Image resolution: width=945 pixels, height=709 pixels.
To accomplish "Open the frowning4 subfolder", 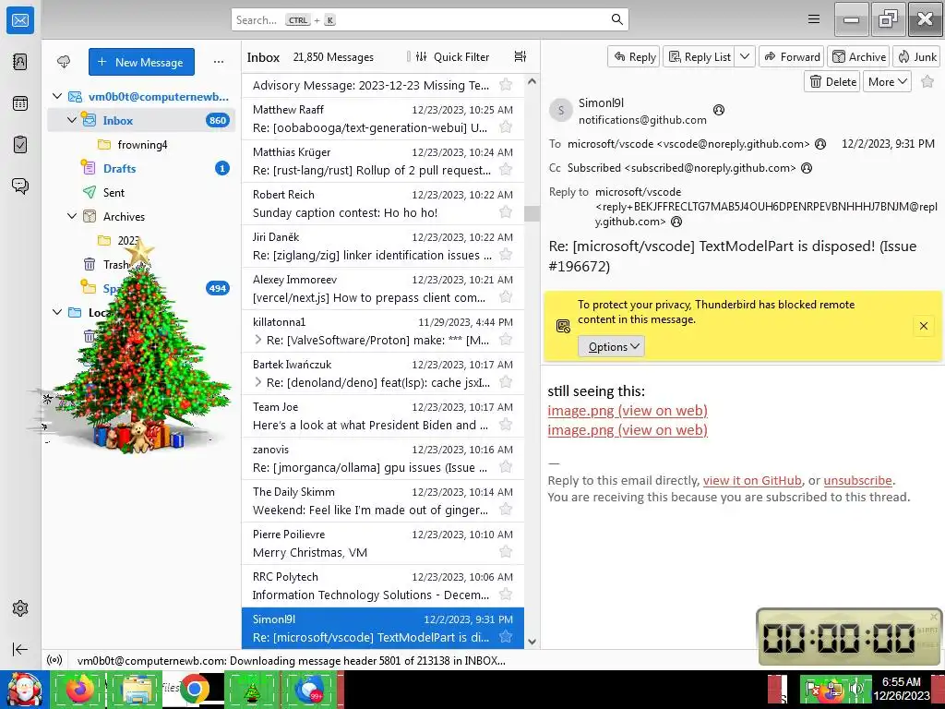I will click(x=141, y=144).
